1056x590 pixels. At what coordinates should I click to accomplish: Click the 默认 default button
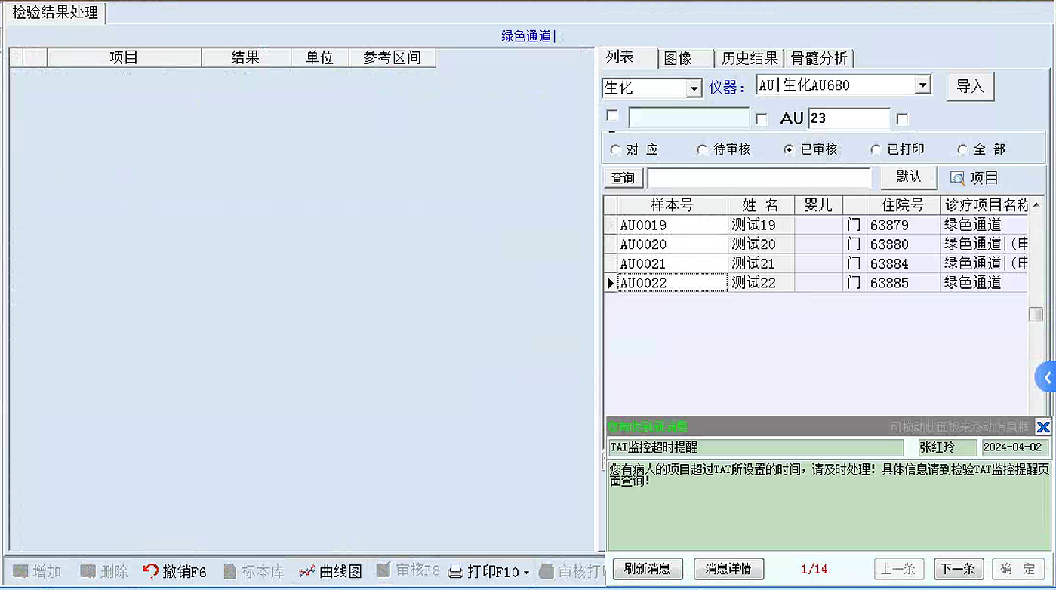pos(909,177)
